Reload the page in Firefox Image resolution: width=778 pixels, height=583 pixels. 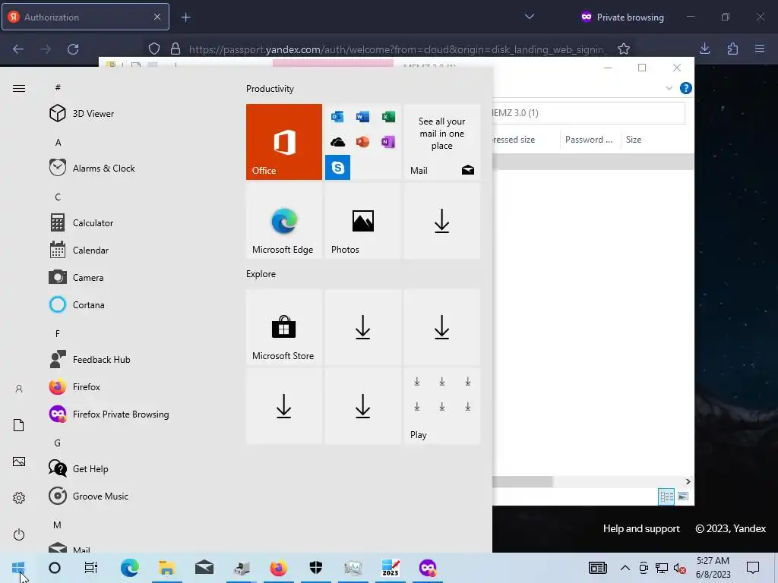tap(73, 49)
